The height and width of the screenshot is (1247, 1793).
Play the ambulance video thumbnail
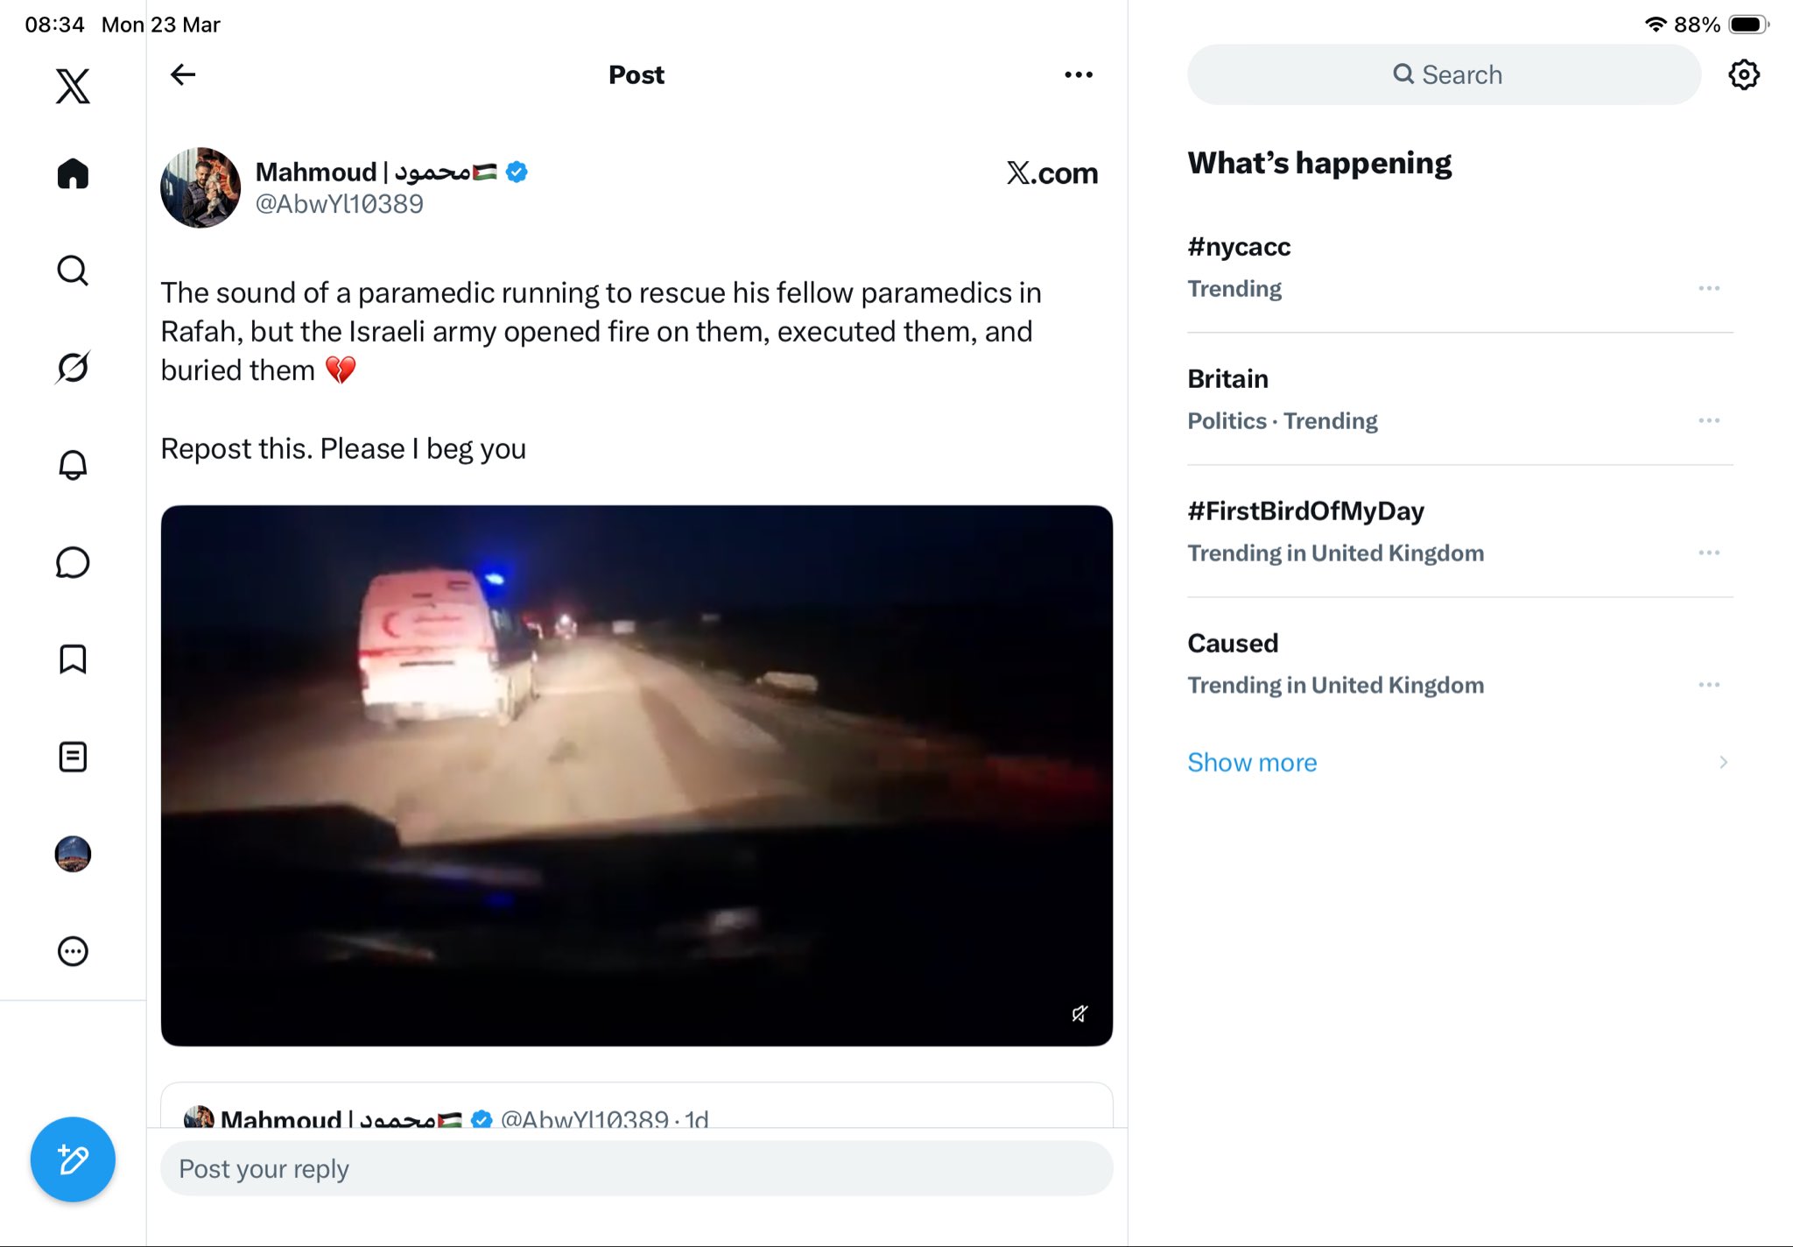tap(636, 775)
